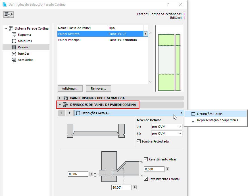This screenshot has width=248, height=196.
Task: Click the Favorites icon top-left
Action: 8,14
